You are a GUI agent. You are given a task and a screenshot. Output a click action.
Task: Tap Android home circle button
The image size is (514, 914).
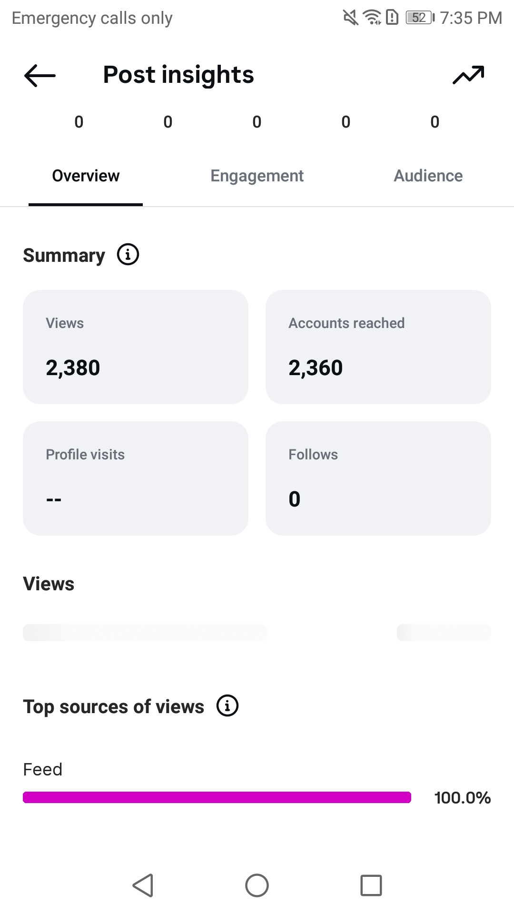tap(257, 885)
